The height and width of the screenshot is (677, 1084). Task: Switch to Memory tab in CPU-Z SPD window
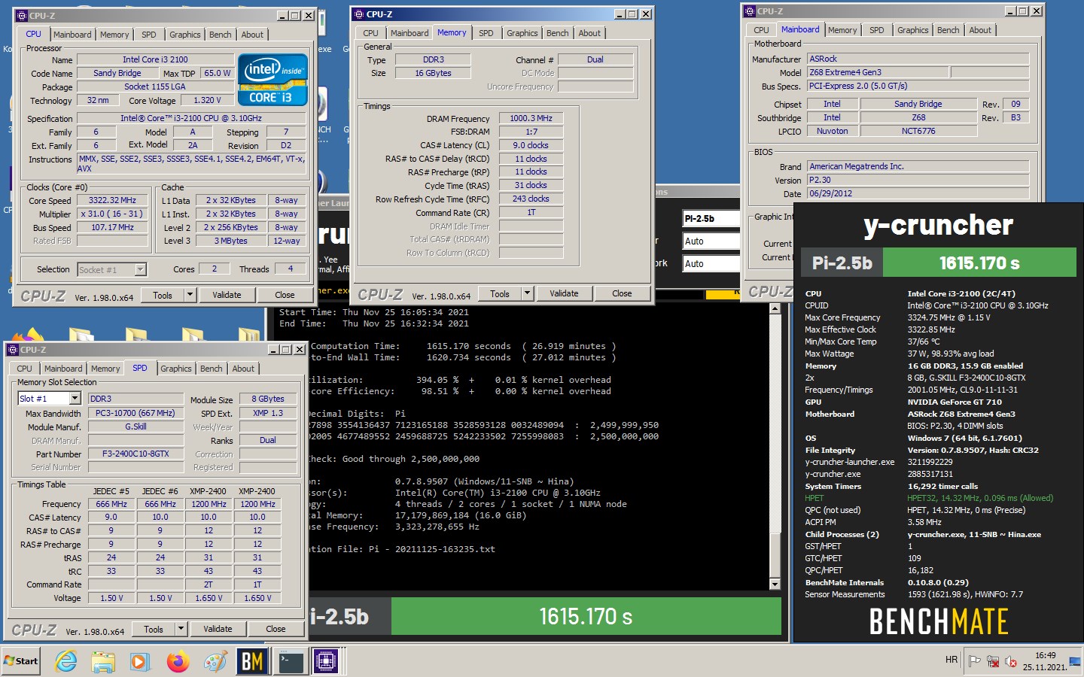[105, 369]
